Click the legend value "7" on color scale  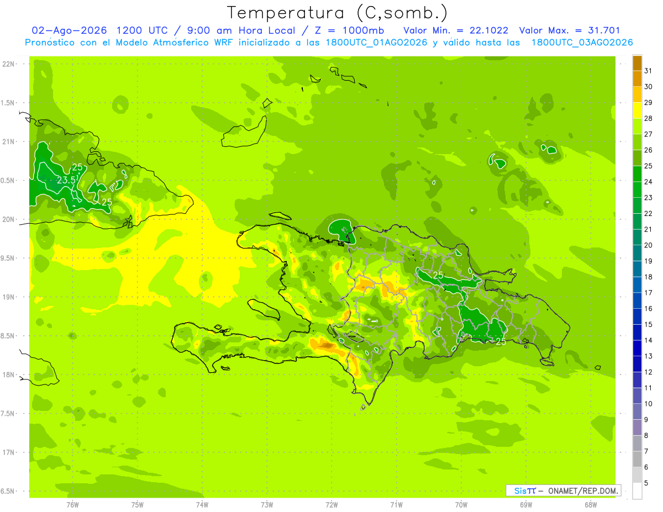click(646, 452)
